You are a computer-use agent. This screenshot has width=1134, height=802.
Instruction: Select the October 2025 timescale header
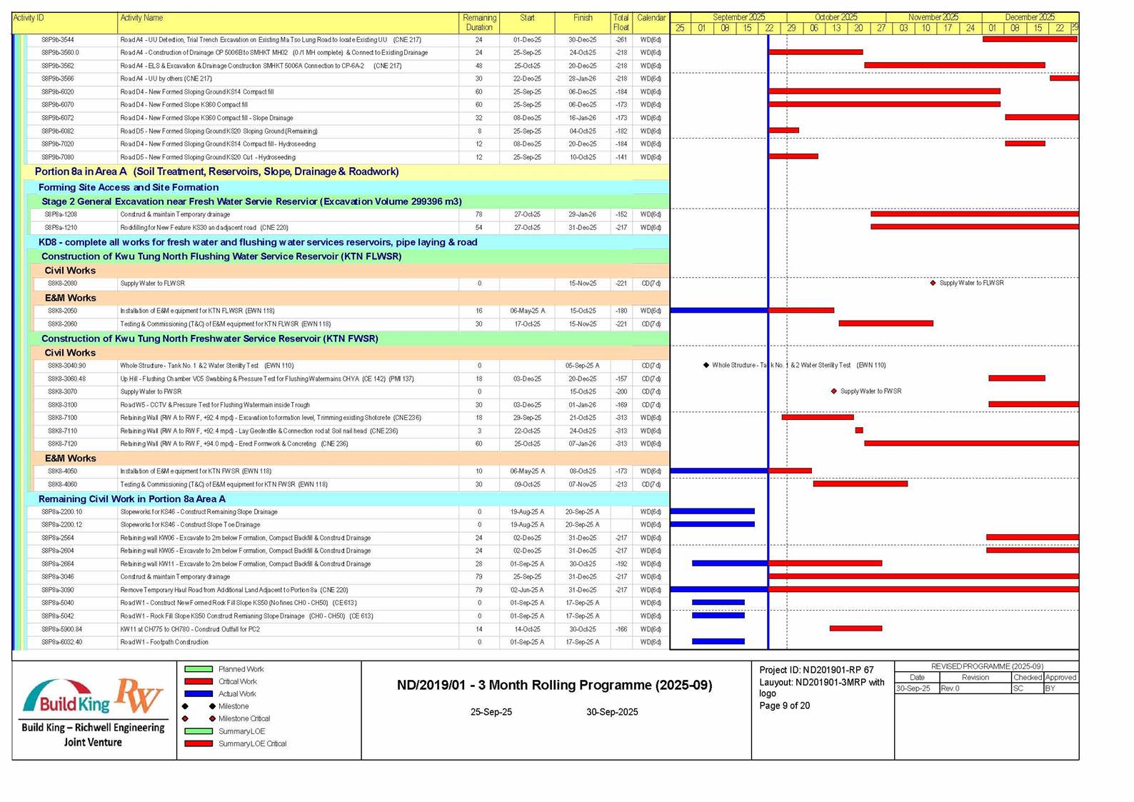tap(836, 17)
